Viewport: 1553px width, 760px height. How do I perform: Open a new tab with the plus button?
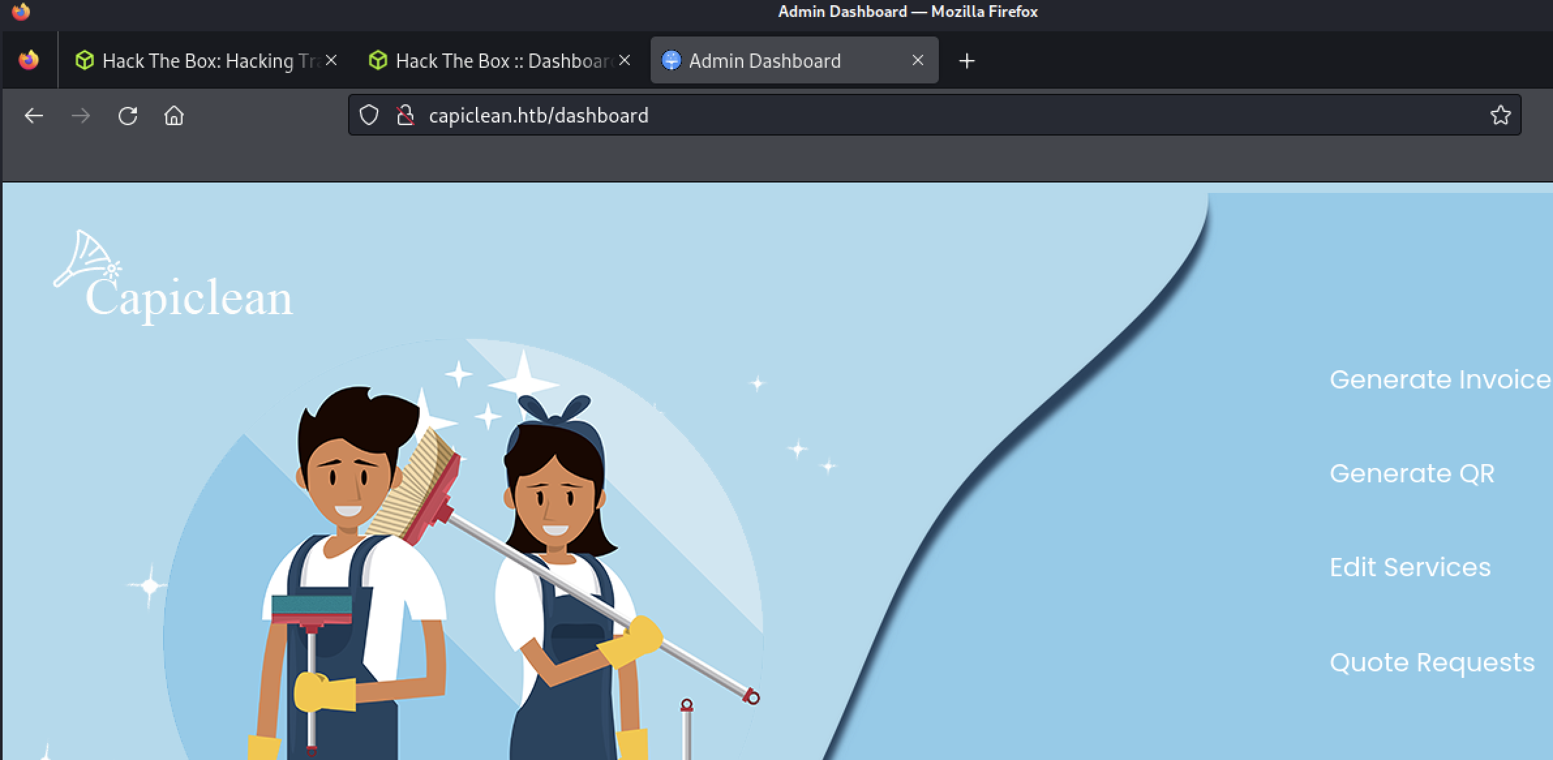coord(967,61)
